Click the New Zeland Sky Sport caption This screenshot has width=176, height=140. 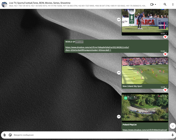coord(132,86)
